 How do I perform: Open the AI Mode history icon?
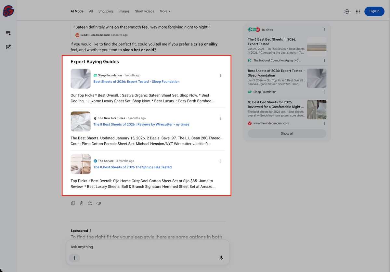[x=8, y=33]
